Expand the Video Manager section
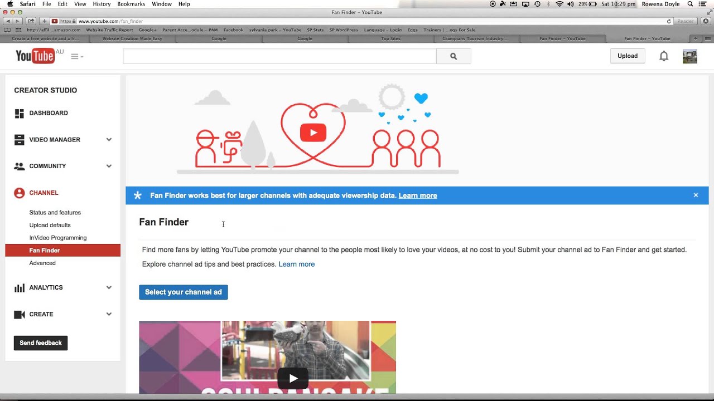 point(109,140)
